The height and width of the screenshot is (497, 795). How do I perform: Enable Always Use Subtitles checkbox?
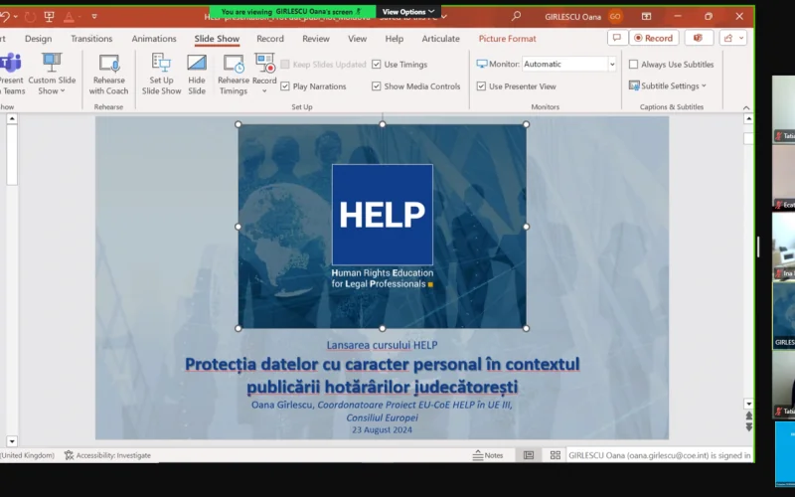click(x=633, y=65)
